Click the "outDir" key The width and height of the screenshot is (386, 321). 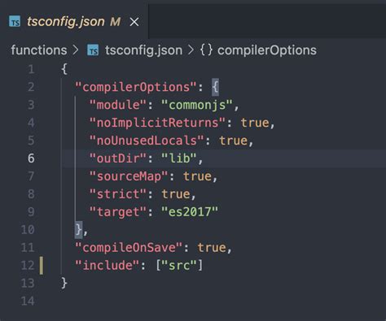(118, 158)
